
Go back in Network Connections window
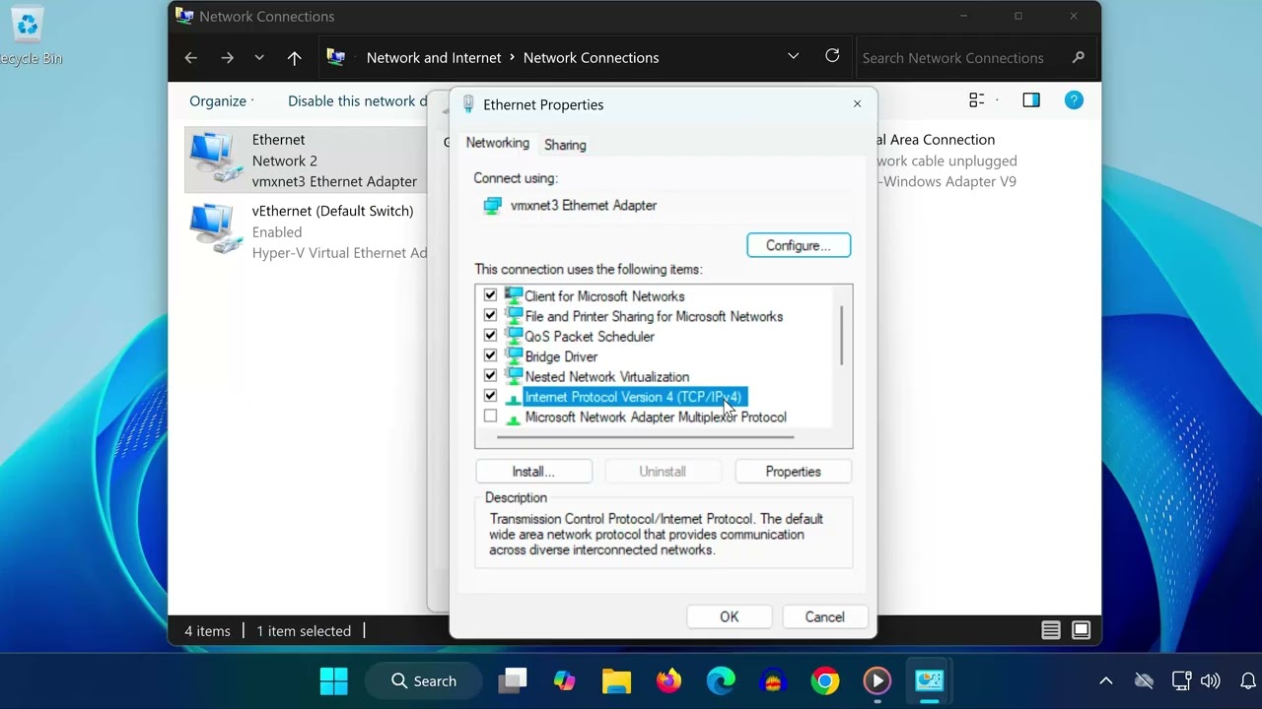pyautogui.click(x=190, y=58)
